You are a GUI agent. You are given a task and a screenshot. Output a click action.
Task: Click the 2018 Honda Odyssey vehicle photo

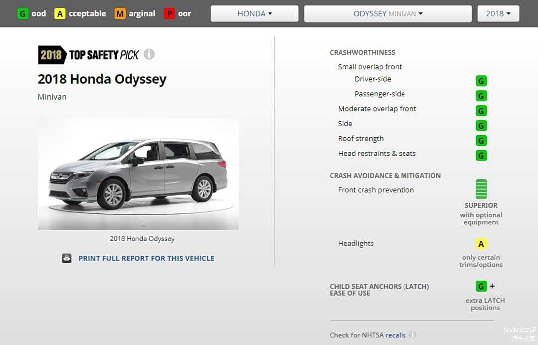click(x=138, y=173)
